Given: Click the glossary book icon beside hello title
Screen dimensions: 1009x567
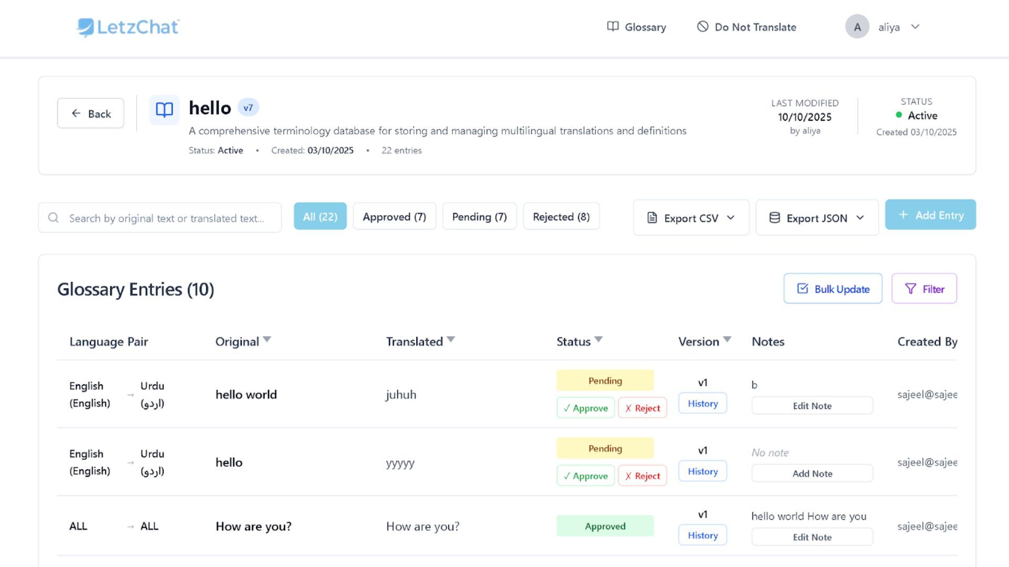Looking at the screenshot, I should coord(164,110).
